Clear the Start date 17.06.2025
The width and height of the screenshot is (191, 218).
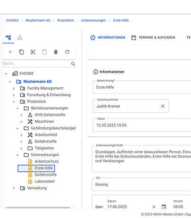coord(154,207)
